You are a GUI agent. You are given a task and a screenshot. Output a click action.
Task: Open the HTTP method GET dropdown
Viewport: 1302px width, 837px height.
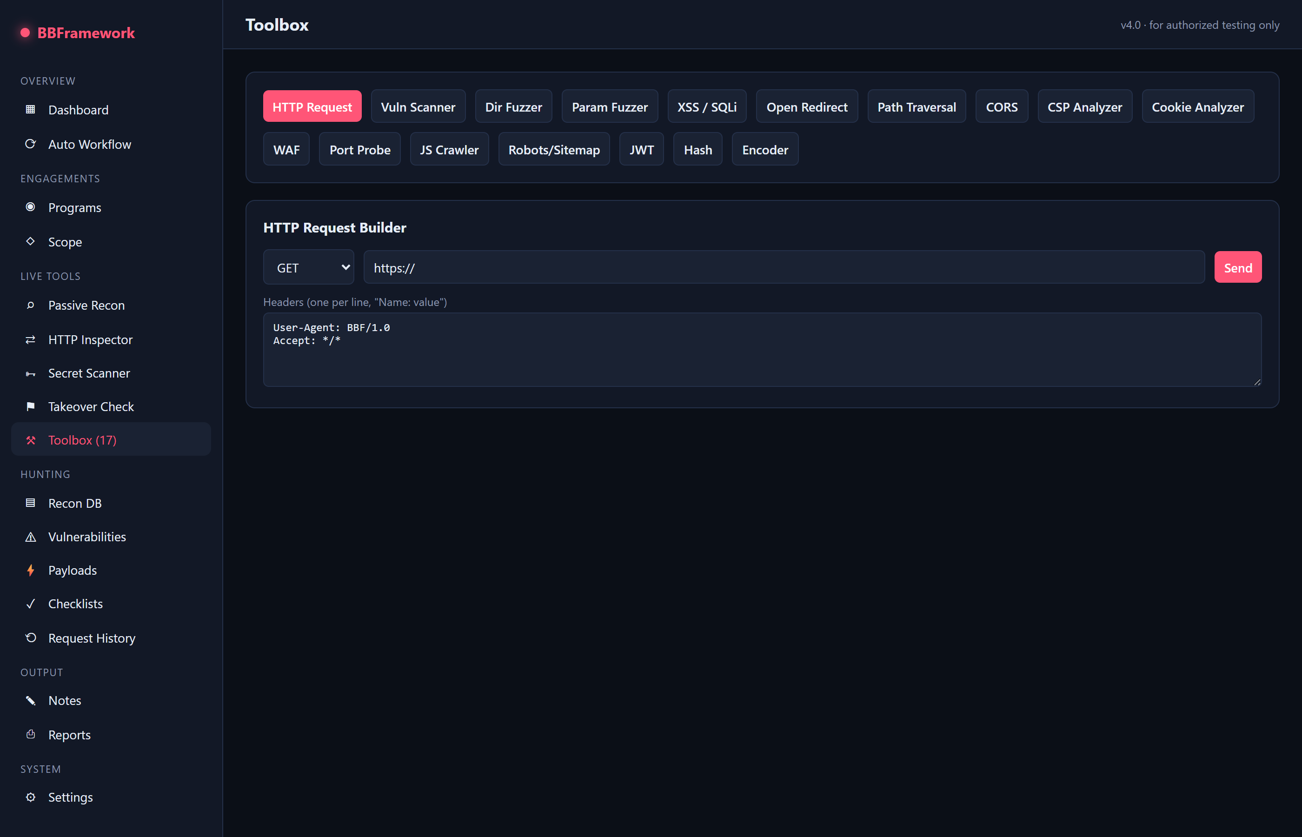(309, 267)
